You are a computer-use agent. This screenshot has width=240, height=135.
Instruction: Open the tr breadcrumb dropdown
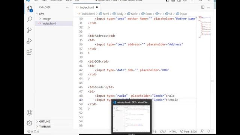[x=159, y=14]
